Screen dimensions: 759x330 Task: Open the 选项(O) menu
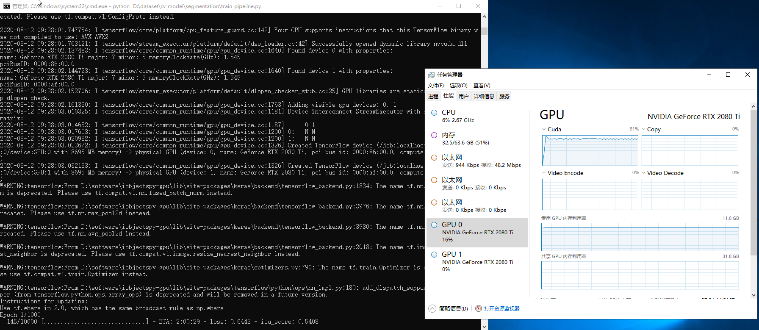point(458,86)
